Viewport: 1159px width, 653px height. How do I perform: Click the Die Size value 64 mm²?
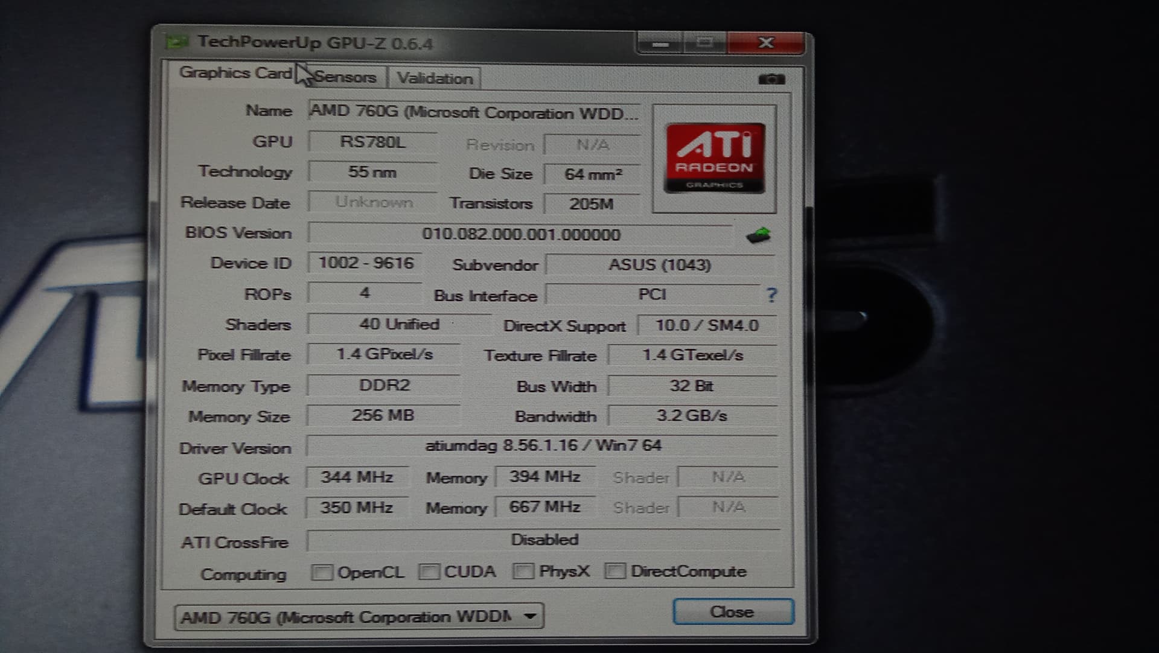[x=593, y=174]
